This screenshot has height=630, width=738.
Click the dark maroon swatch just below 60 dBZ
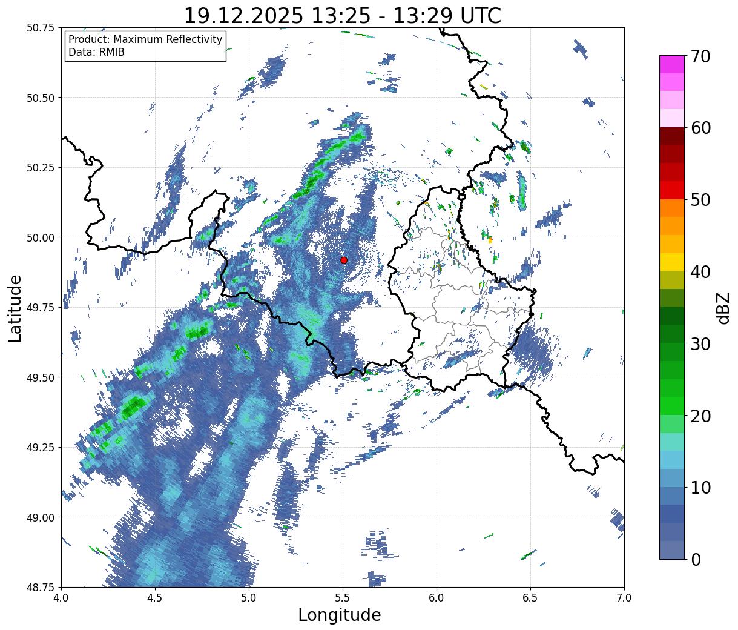(672, 136)
